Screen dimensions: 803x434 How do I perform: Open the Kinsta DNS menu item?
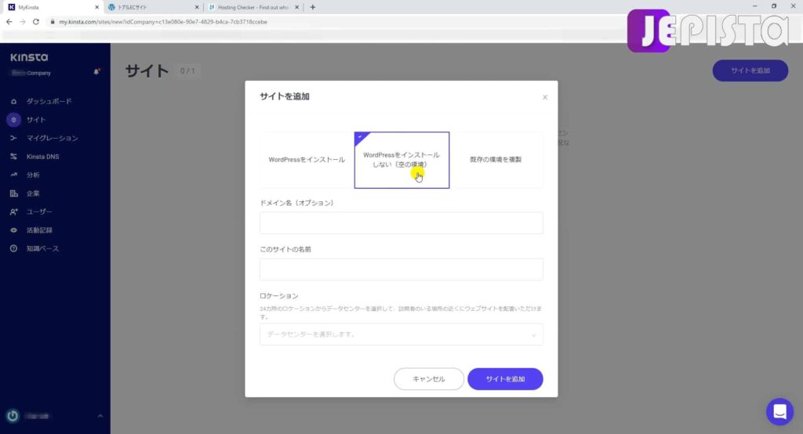(42, 157)
